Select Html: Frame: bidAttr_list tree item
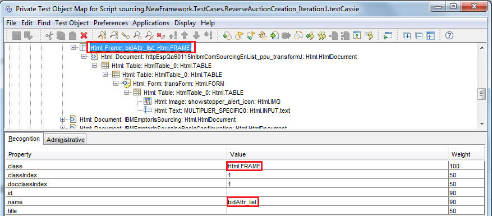Screen dimensions: 492x216 140,48
